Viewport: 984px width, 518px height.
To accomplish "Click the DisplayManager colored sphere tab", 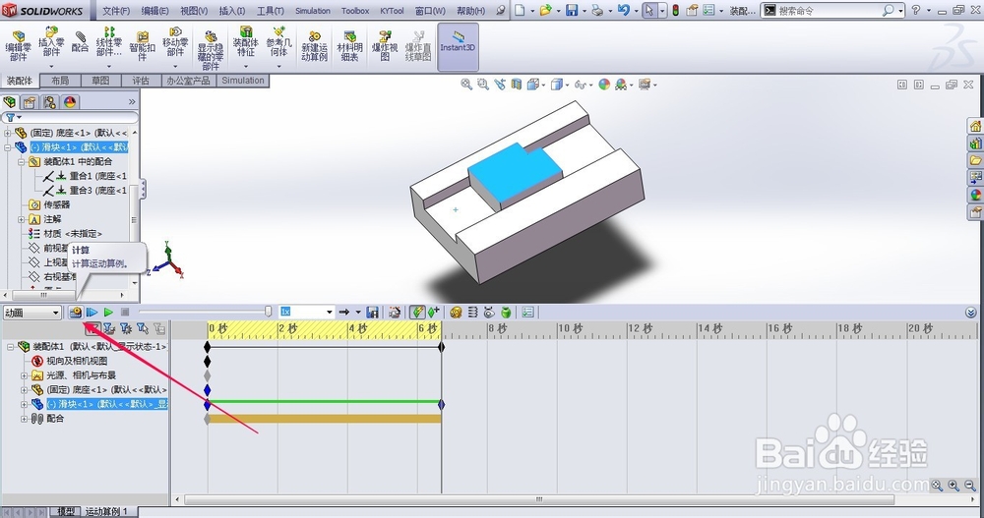I will click(x=70, y=102).
